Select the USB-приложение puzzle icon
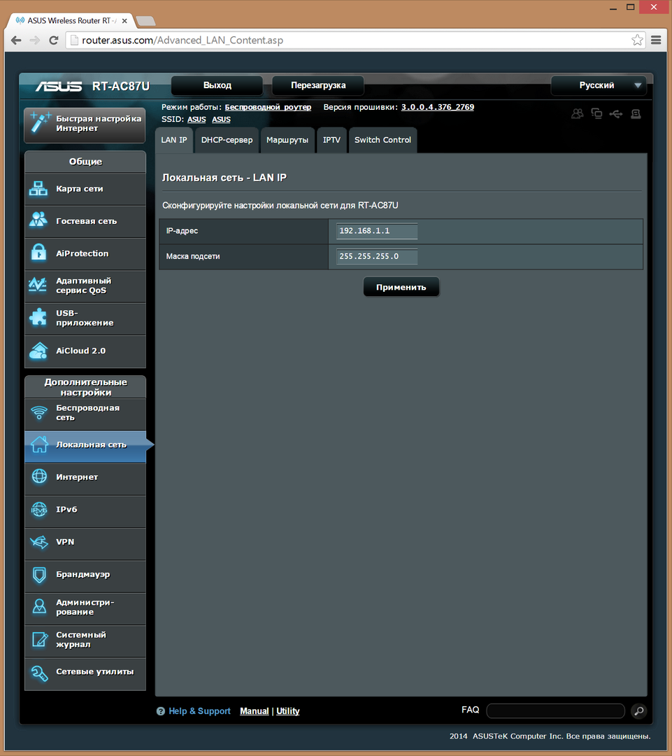This screenshot has height=756, width=672. pyautogui.click(x=38, y=318)
